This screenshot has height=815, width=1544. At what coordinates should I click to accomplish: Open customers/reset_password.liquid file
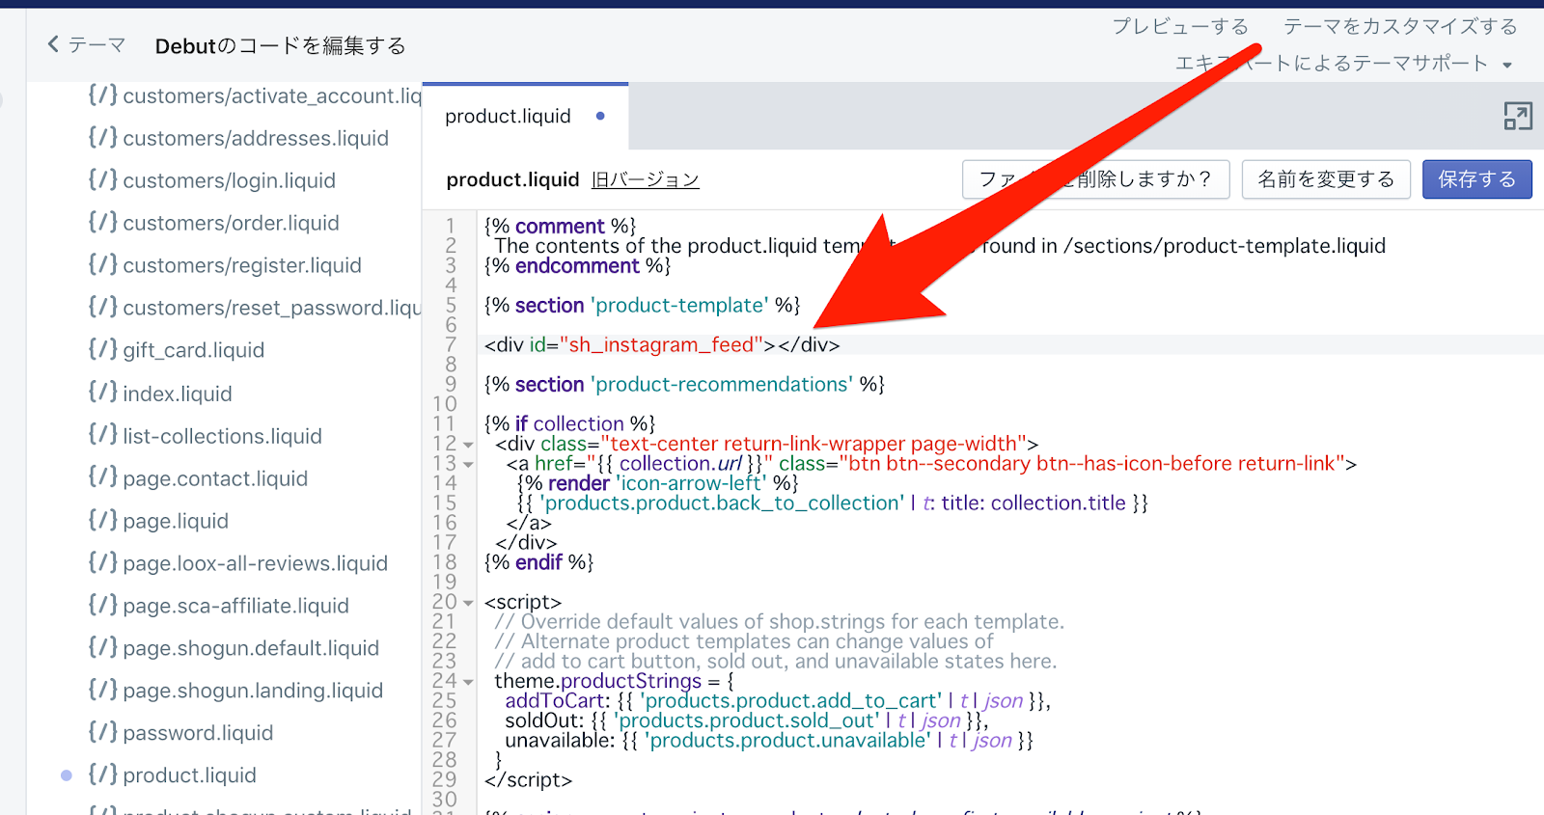pos(272,308)
